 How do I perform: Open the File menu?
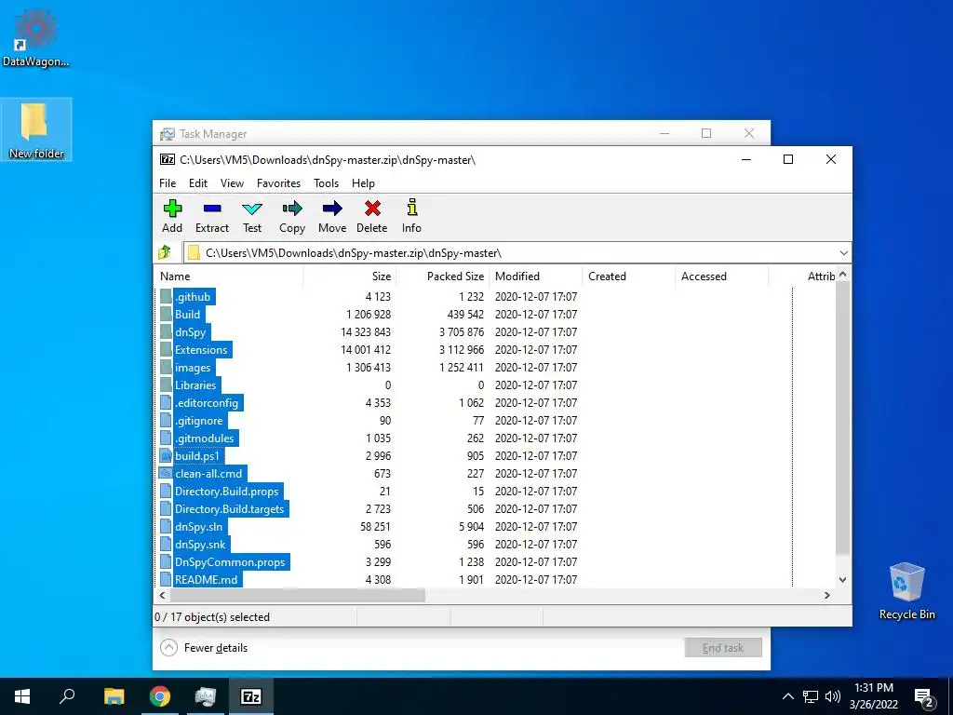click(x=168, y=183)
